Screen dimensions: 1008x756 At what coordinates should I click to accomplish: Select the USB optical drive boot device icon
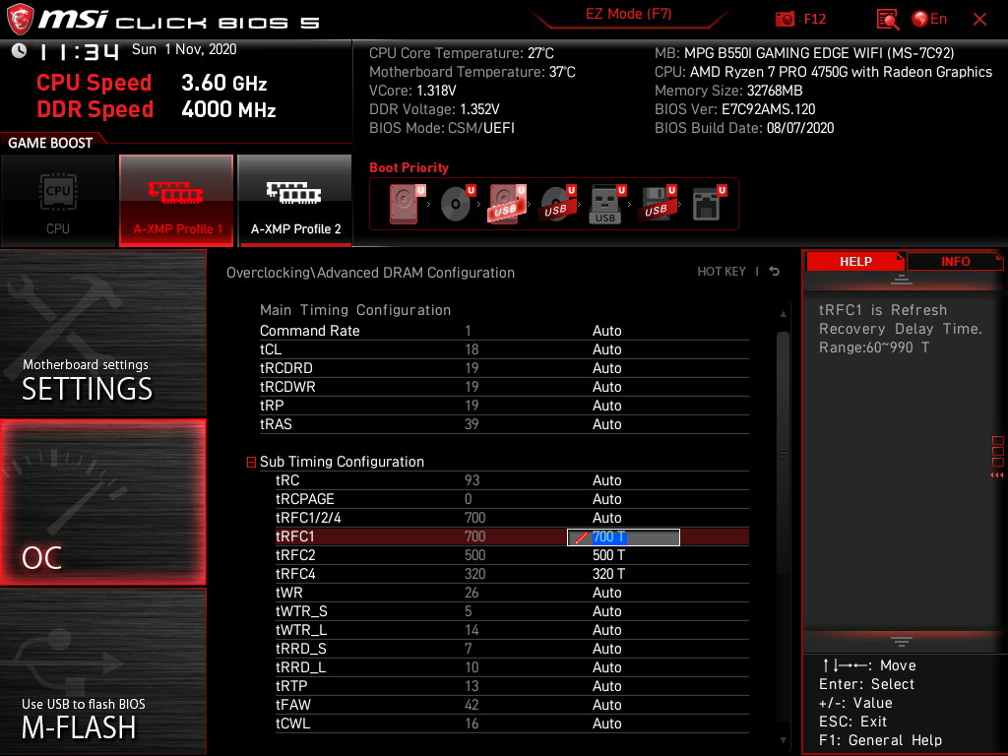click(557, 204)
